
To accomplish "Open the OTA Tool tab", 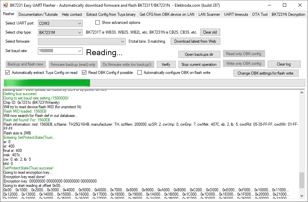I will [260, 14].
